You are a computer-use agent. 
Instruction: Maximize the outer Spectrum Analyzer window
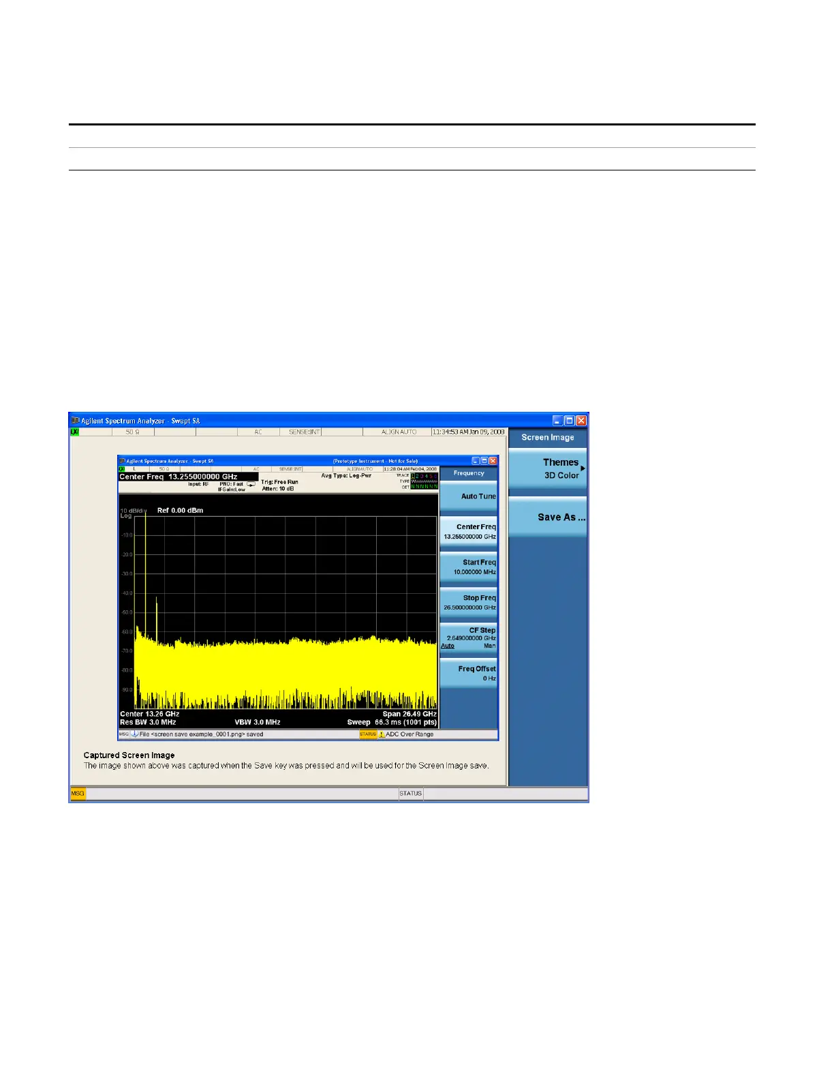[569, 421]
